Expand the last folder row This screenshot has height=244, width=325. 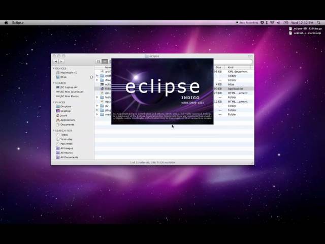97,114
